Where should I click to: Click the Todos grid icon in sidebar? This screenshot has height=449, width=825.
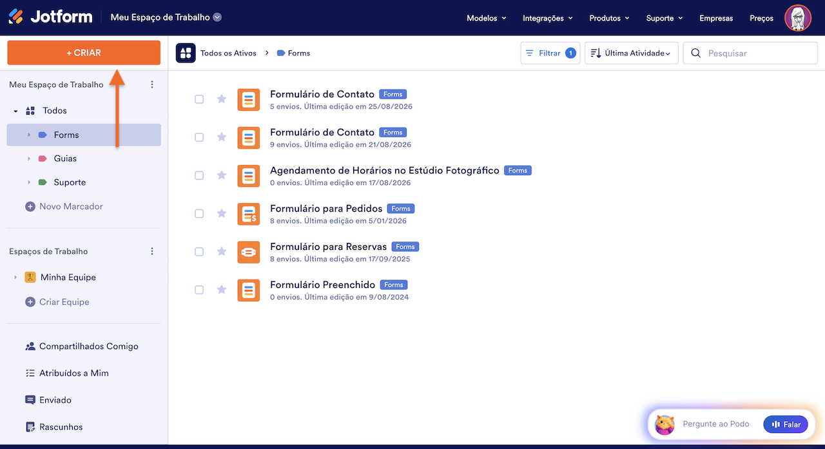(30, 111)
